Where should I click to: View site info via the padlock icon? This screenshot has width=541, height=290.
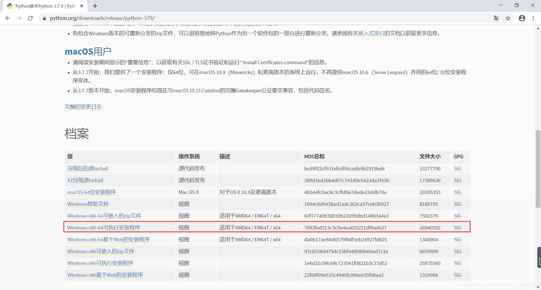point(44,18)
